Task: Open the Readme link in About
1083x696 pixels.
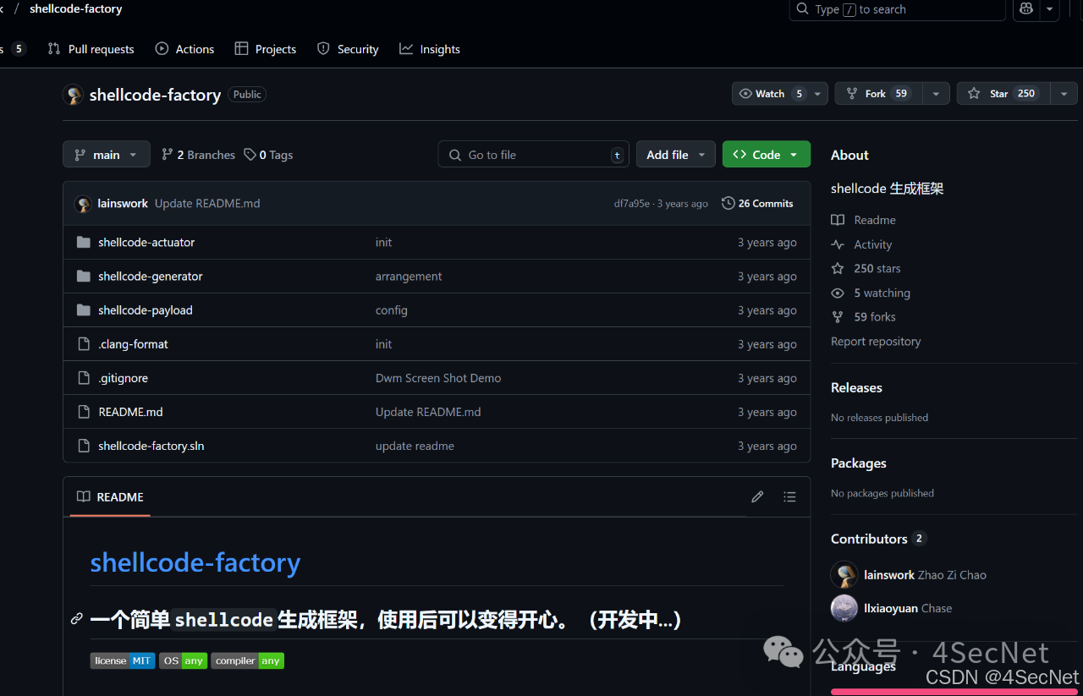Action: pyautogui.click(x=863, y=220)
